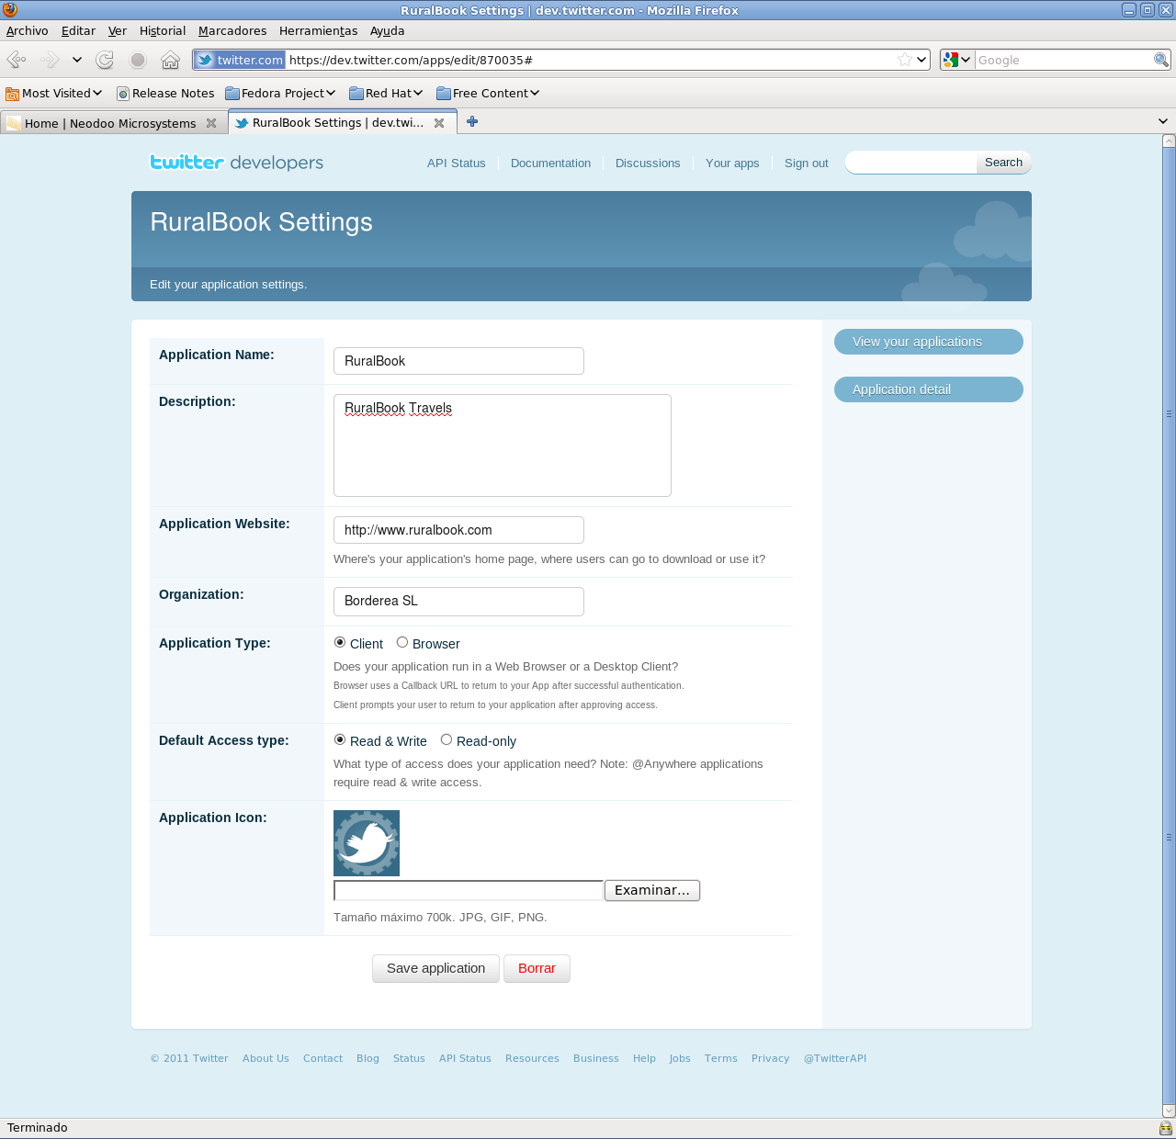
Task: Click the Organization input field
Action: point(458,602)
